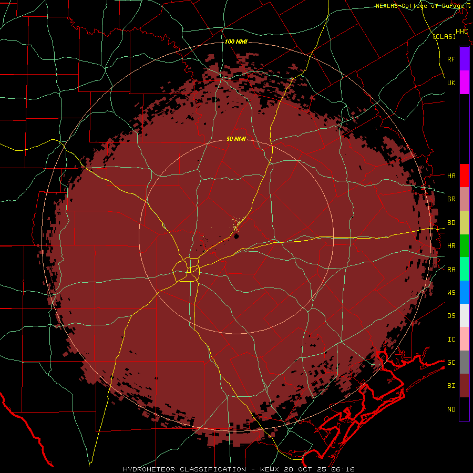Click the IC legend label

pyautogui.click(x=451, y=339)
